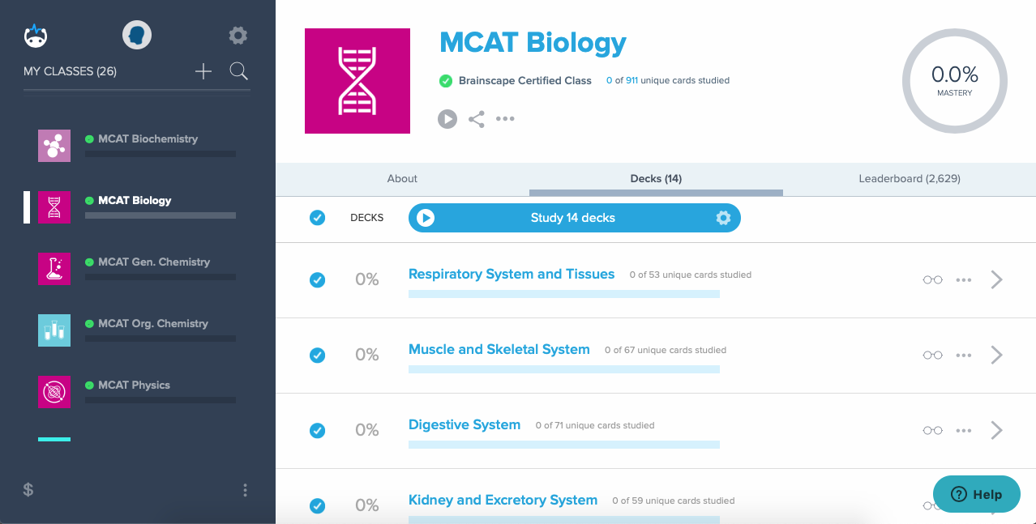Image resolution: width=1036 pixels, height=524 pixels.
Task: Open class options ellipsis under the title
Action: (505, 119)
